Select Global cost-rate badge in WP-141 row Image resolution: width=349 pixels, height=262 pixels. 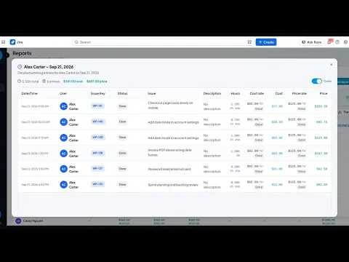coord(259,108)
